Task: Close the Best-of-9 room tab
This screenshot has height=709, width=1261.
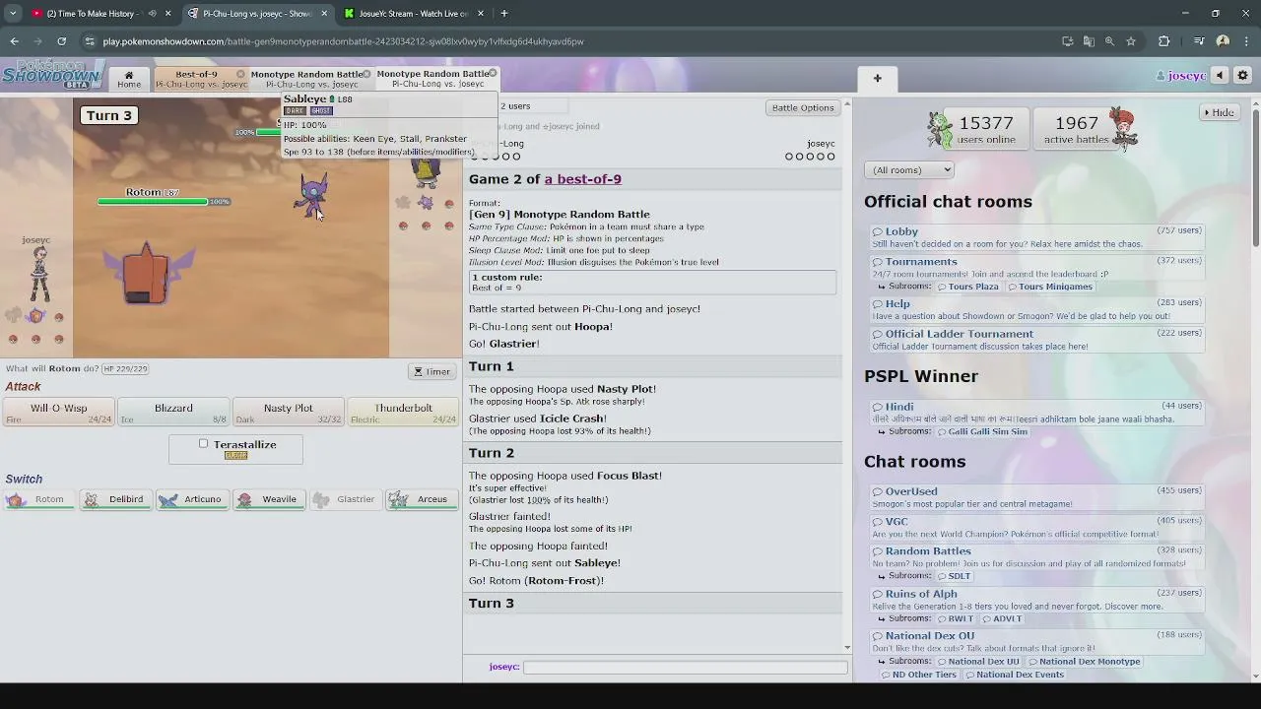Action: (240, 74)
